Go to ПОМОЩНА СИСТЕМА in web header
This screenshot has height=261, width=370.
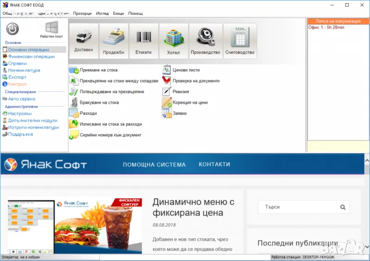click(154, 165)
